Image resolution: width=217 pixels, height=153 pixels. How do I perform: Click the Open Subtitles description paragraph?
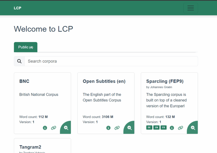[102, 97]
